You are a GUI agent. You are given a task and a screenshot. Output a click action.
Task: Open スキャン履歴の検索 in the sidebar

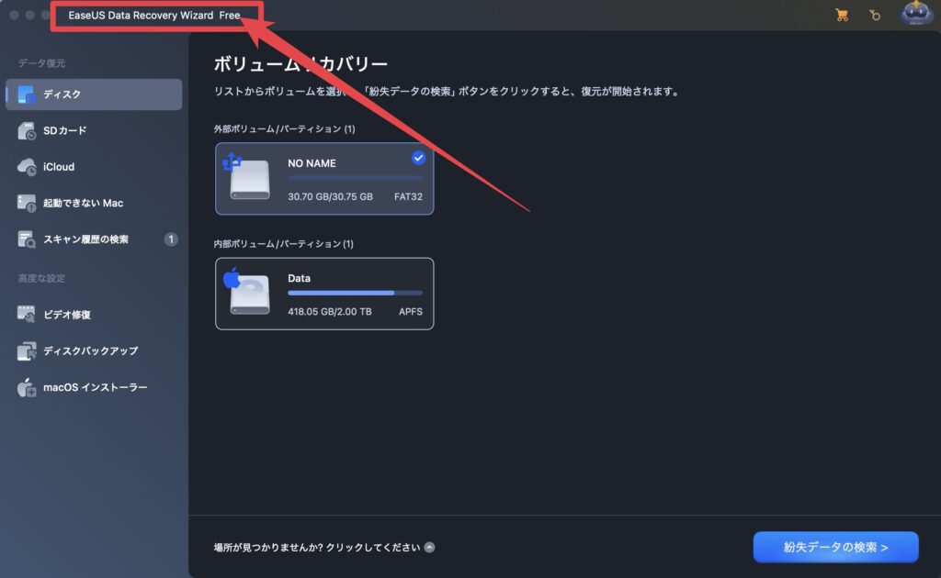pos(85,239)
